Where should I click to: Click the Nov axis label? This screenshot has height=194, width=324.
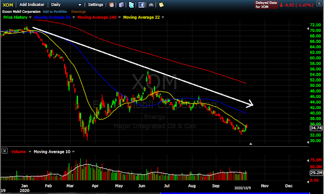pyautogui.click(x=265, y=186)
